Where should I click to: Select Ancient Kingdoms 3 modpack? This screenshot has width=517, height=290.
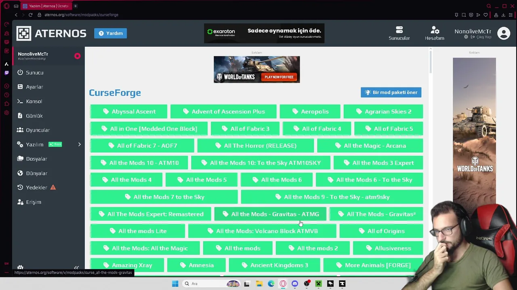point(274,265)
